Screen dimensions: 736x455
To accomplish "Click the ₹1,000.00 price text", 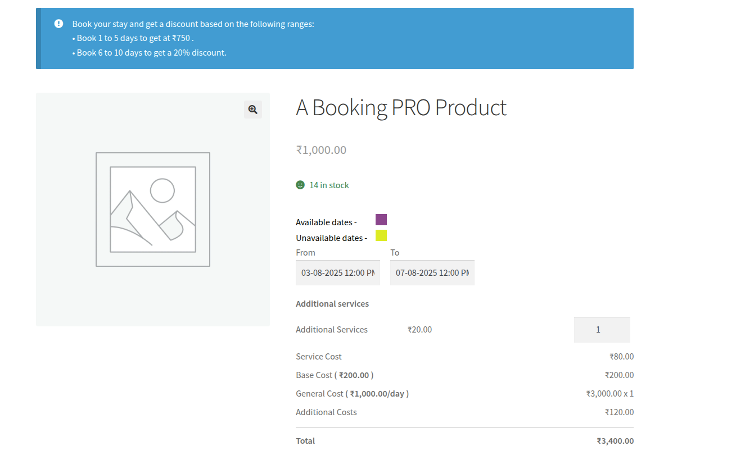I will (321, 149).
